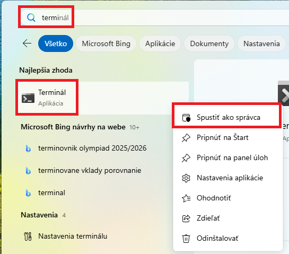Switch to the Aplikácie filter tab
Image resolution: width=289 pixels, height=254 pixels.
pos(160,43)
